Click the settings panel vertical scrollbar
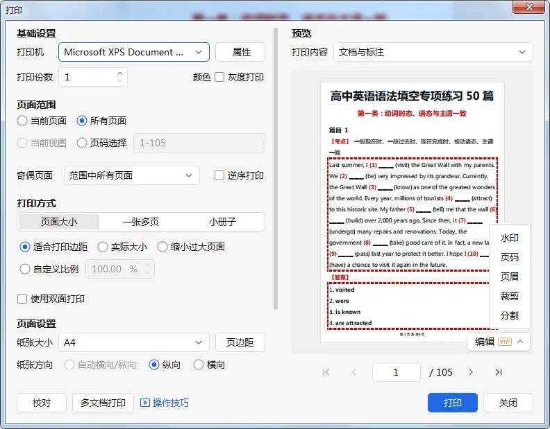The height and width of the screenshot is (429, 550). click(x=276, y=169)
